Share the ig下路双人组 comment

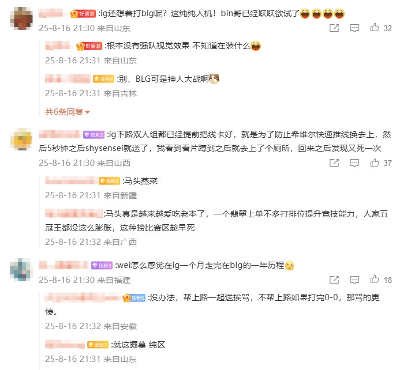(x=334, y=163)
